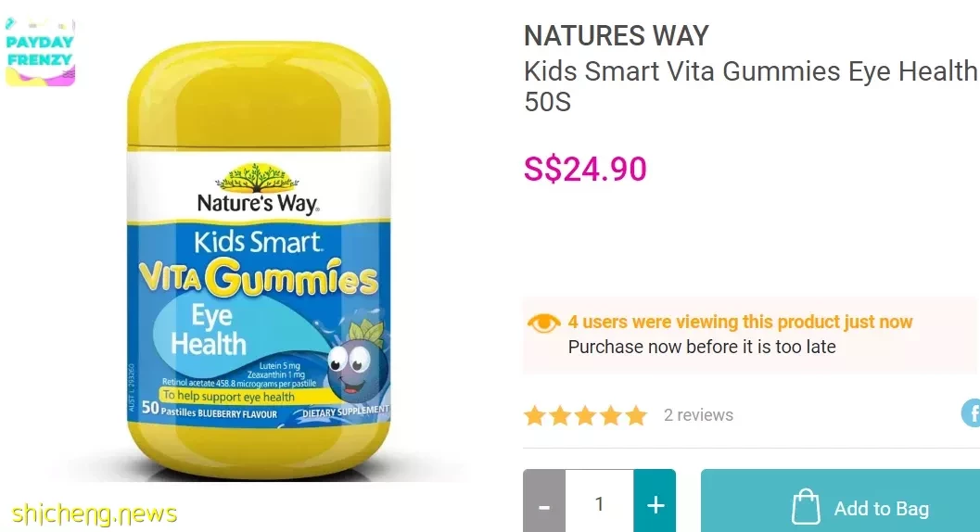Open the 2 reviews link

pos(698,415)
